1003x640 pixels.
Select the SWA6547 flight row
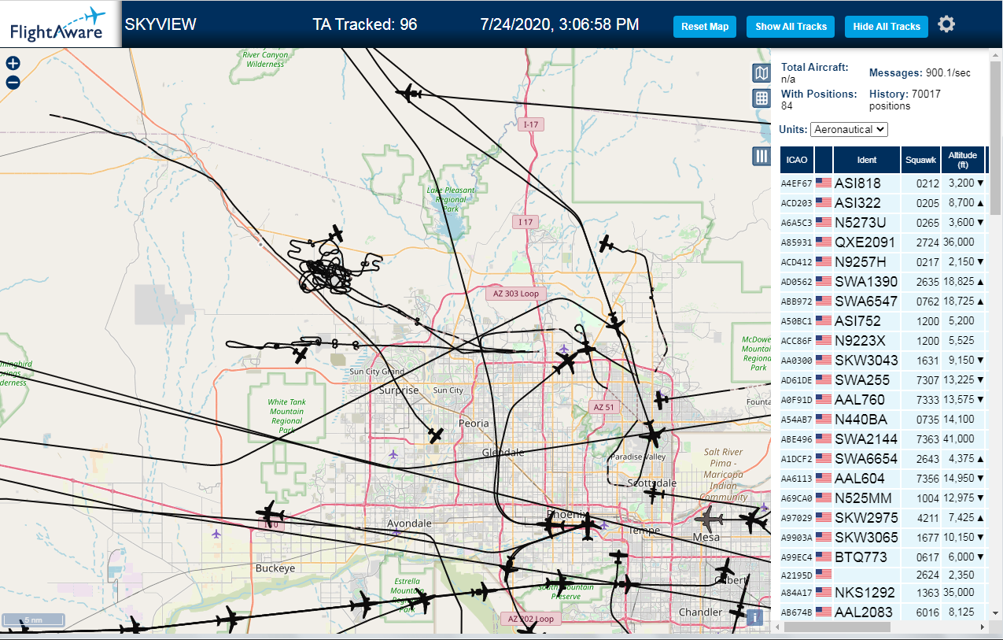(x=883, y=301)
